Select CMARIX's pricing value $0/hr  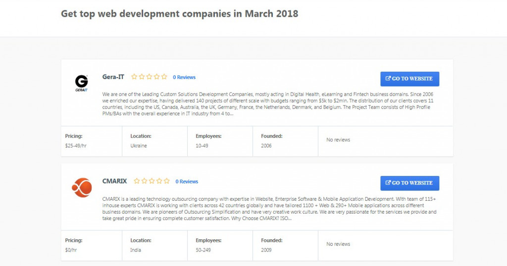click(71, 250)
